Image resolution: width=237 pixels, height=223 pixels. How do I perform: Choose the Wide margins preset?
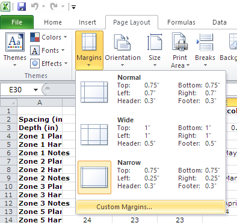[x=151, y=134]
